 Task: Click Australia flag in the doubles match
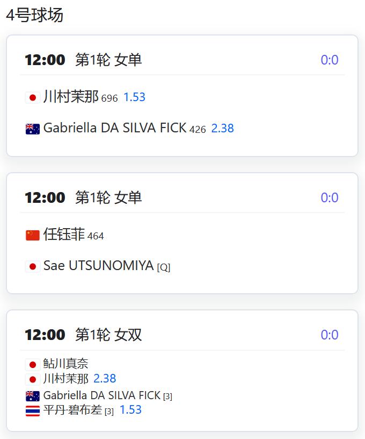[x=32, y=396]
